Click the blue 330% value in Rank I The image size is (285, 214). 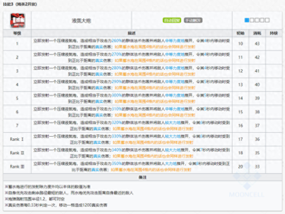pos(117,136)
